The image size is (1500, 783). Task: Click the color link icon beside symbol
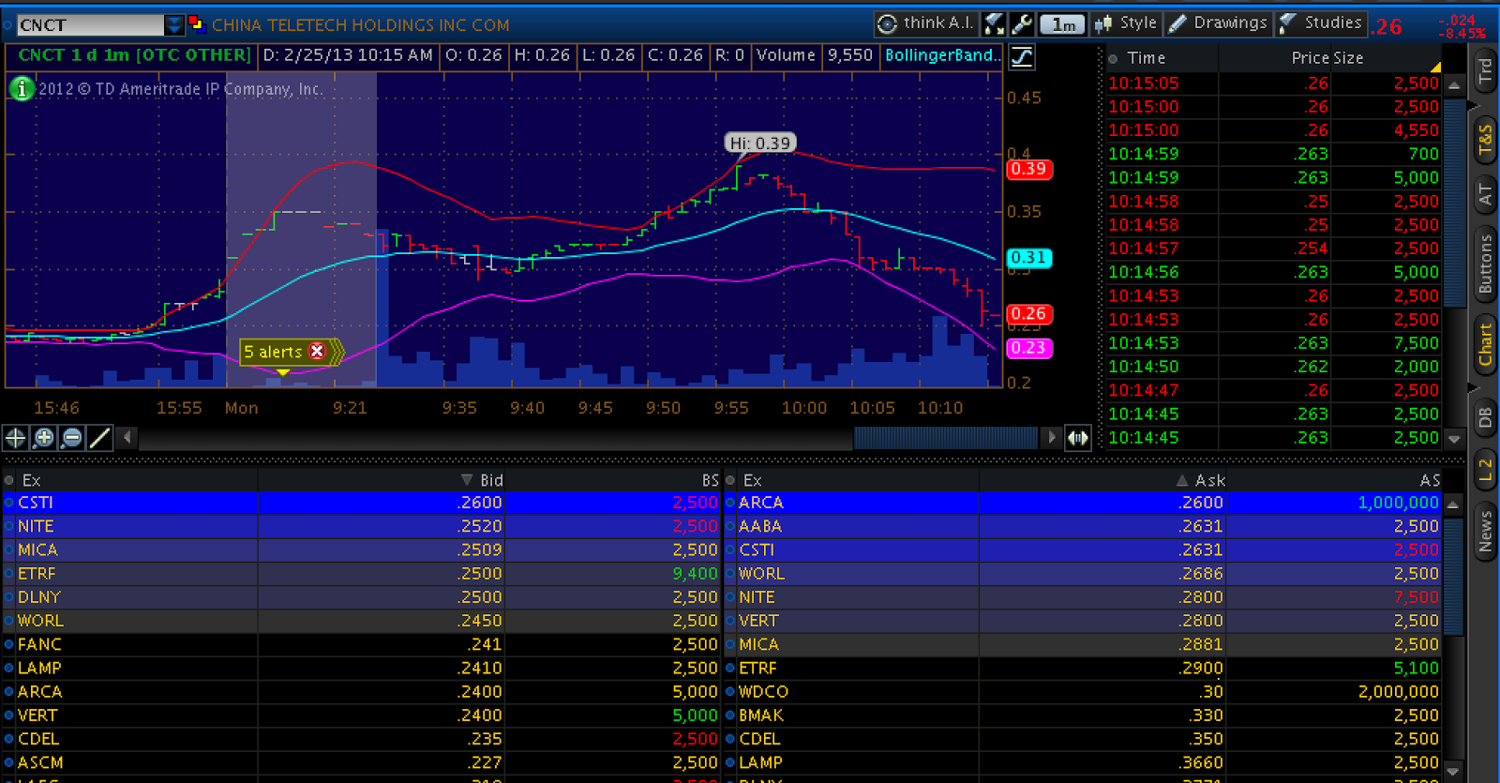pos(197,23)
